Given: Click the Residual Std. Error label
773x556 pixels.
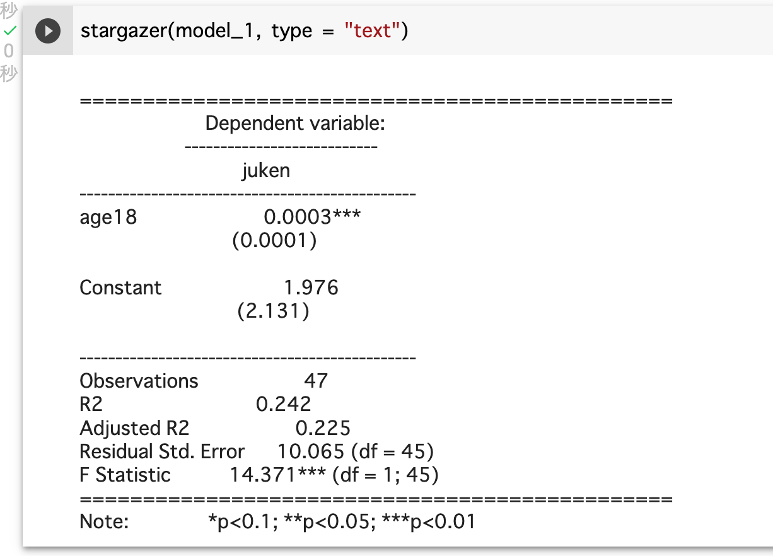Looking at the screenshot, I should tap(162, 451).
